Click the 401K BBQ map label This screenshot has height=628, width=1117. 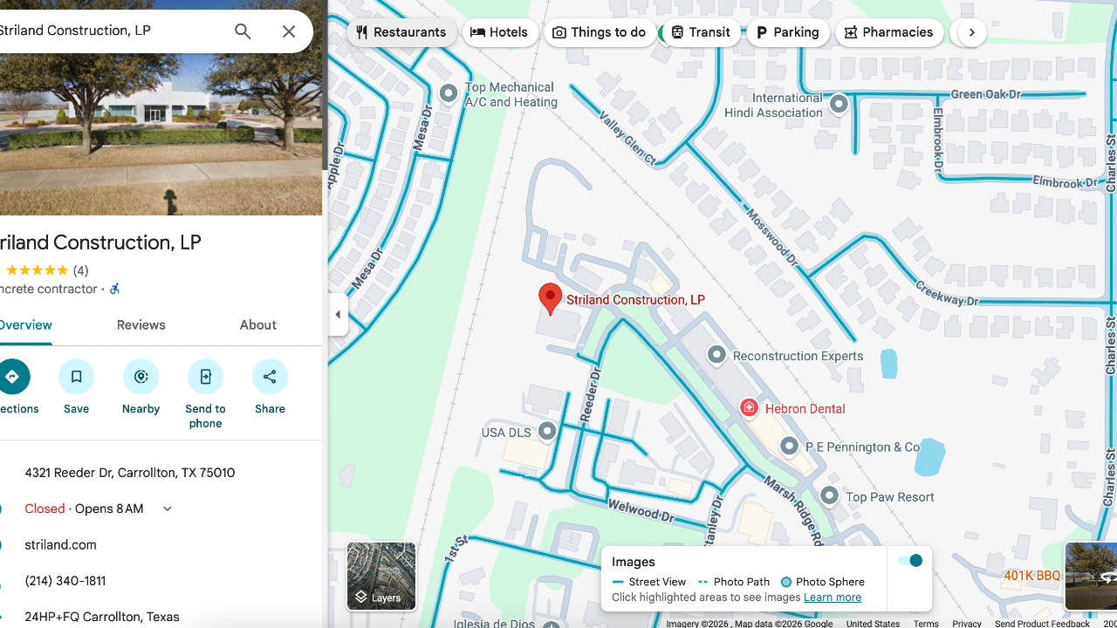1032,576
